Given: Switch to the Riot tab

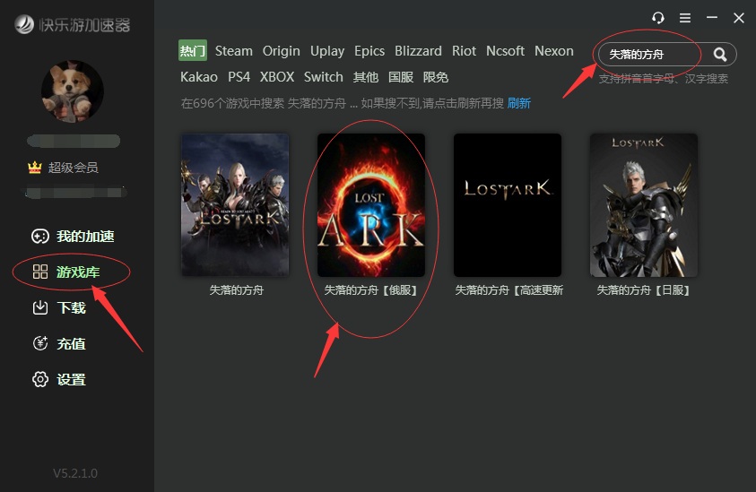Looking at the screenshot, I should point(464,50).
